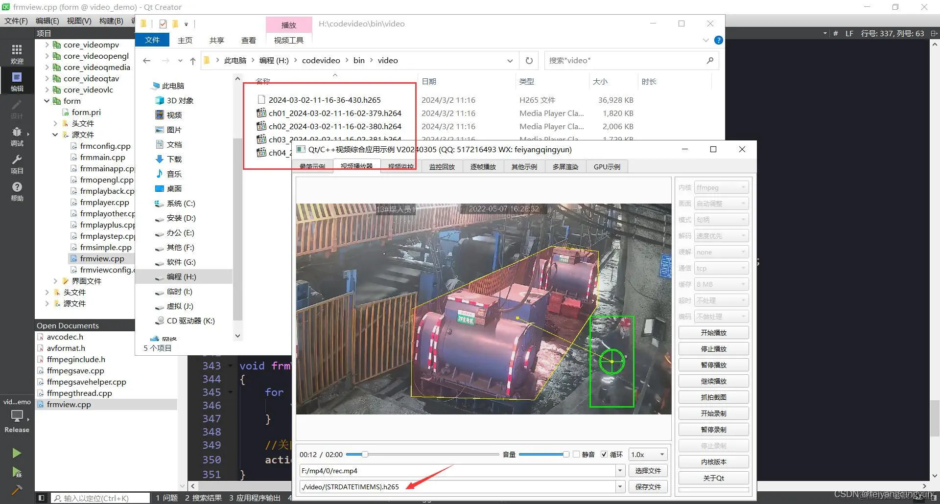Sort files by the date column header
Screen dimensions: 940x504
429,82
